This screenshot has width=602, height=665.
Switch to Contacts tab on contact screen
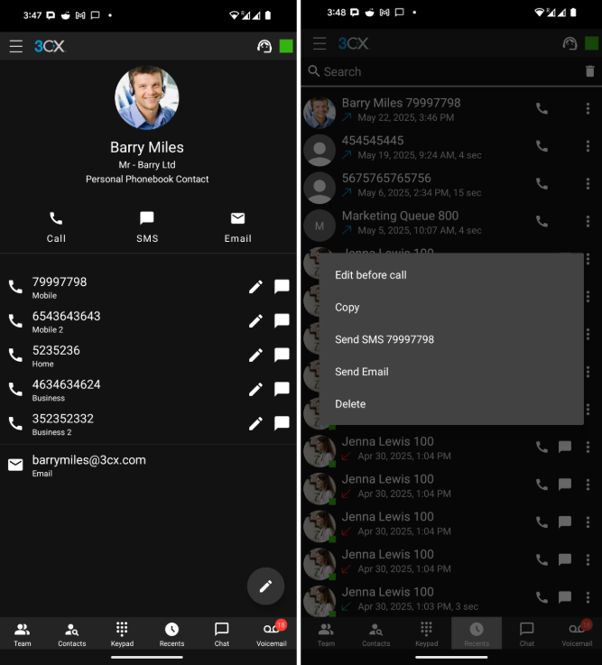(71, 634)
